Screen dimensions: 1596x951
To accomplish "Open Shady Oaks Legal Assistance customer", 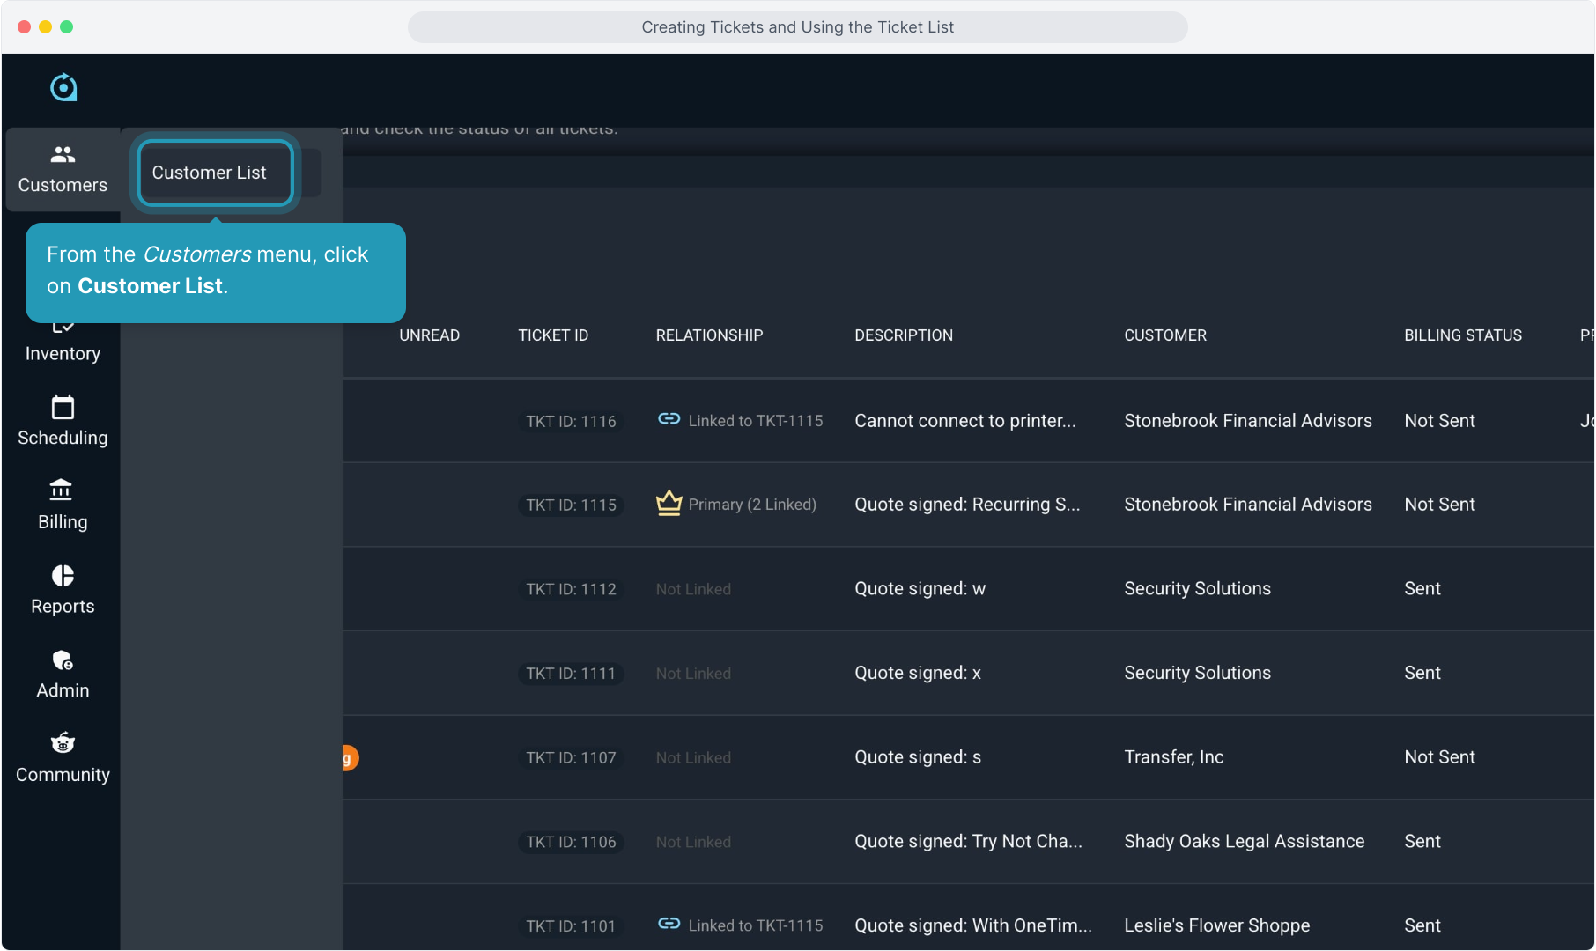I will (x=1244, y=842).
